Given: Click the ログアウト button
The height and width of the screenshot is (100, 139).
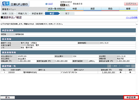Looking at the screenshot, I should point(131,4).
